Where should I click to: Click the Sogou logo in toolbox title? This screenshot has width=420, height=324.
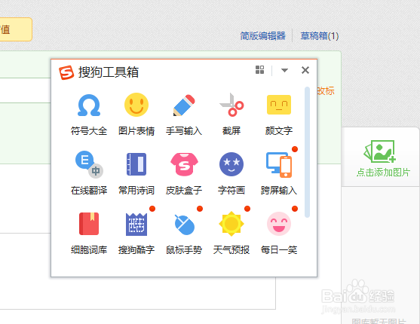point(66,72)
